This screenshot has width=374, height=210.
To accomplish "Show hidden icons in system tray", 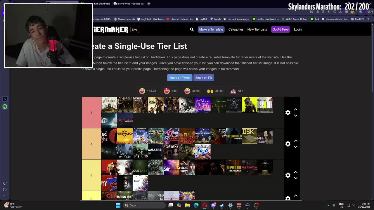I will click(328, 205).
